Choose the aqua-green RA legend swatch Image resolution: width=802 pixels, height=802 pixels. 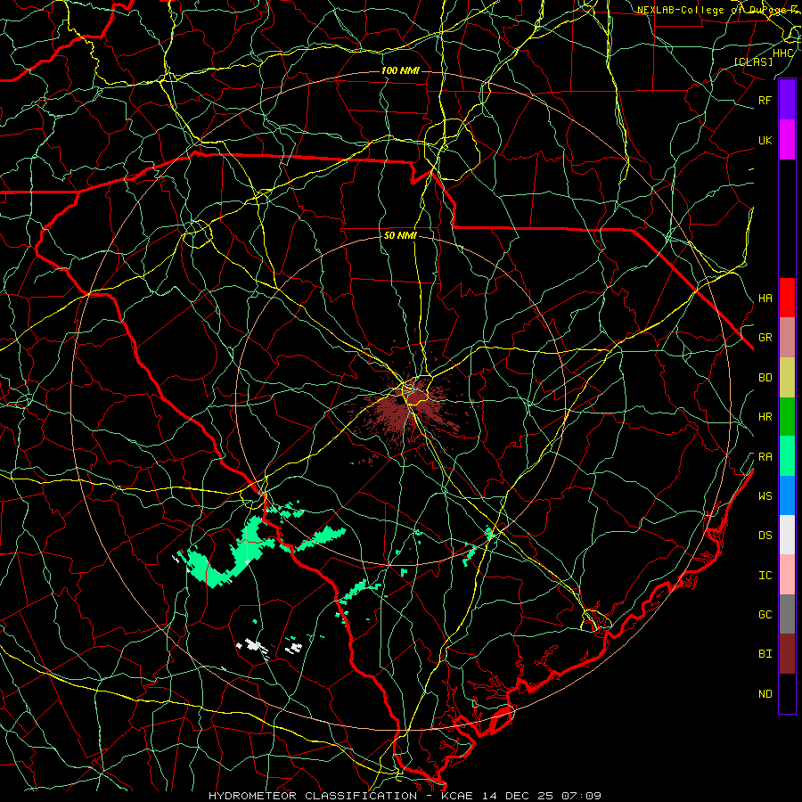point(787,455)
